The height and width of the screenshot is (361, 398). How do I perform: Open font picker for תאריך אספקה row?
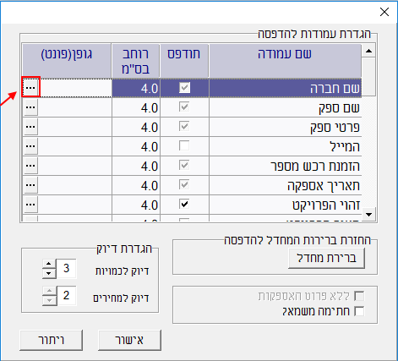tap(30, 185)
